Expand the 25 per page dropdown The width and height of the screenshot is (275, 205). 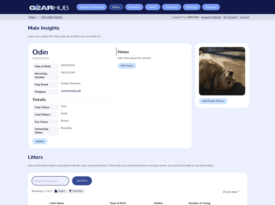tap(231, 192)
